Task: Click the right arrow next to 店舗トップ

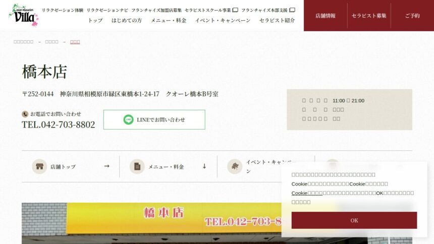Action: 106,166
